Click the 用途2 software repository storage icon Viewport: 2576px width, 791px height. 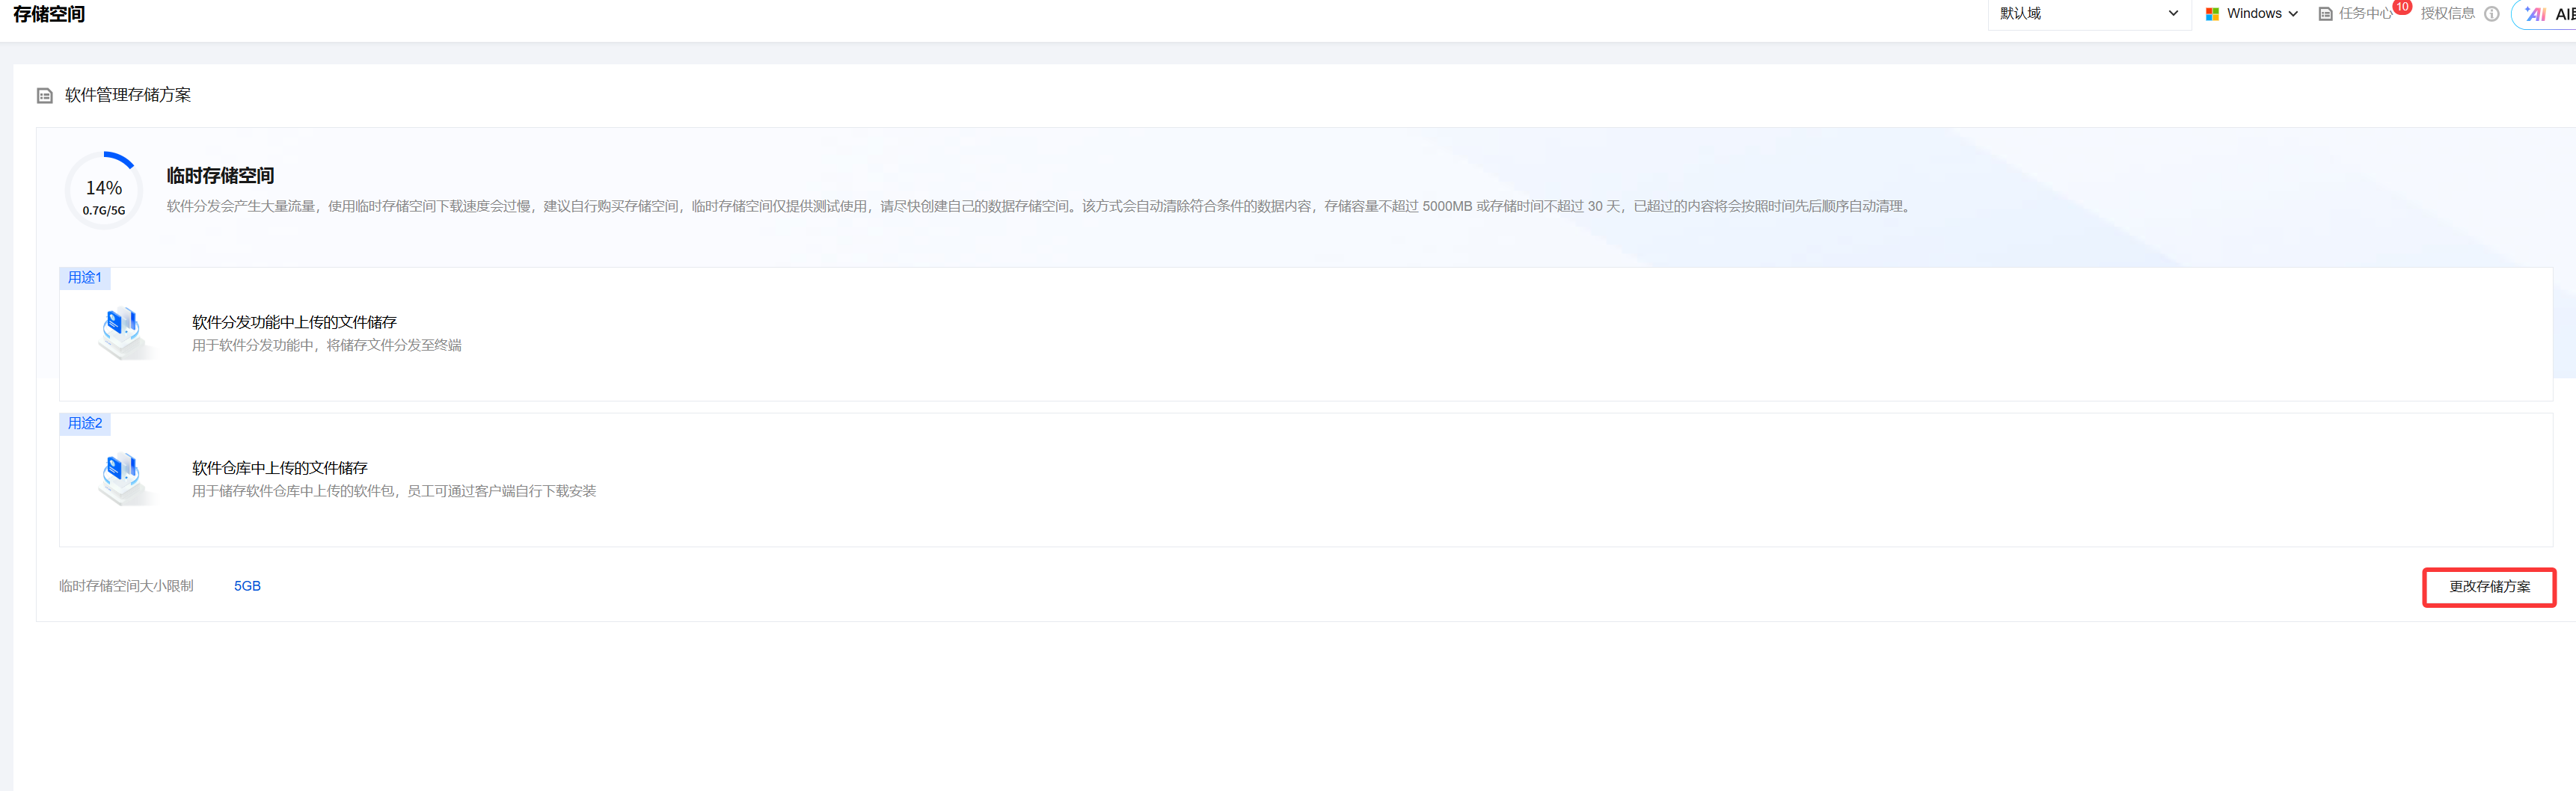click(x=123, y=478)
